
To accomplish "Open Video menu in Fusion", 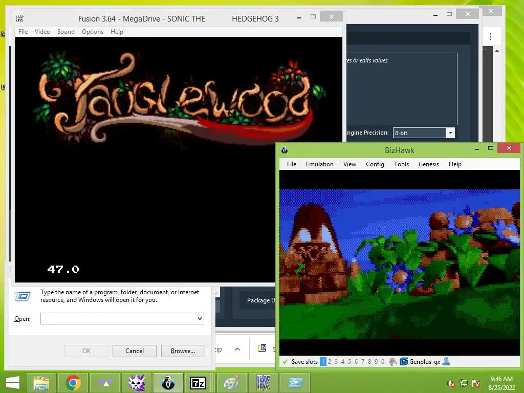I will click(42, 32).
